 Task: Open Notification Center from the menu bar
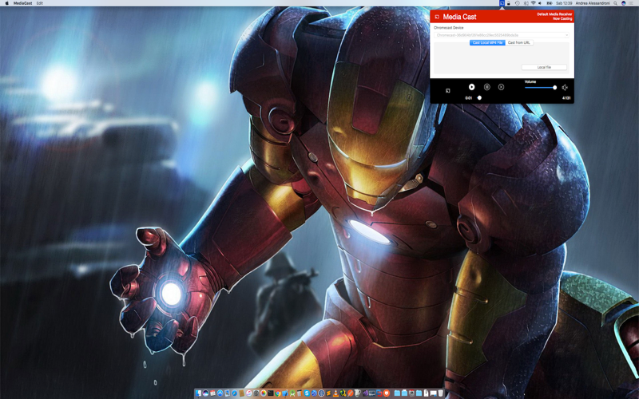633,3
